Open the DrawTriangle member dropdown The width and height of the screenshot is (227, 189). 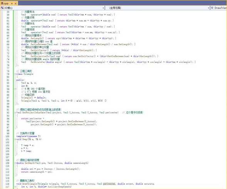pos(219,8)
